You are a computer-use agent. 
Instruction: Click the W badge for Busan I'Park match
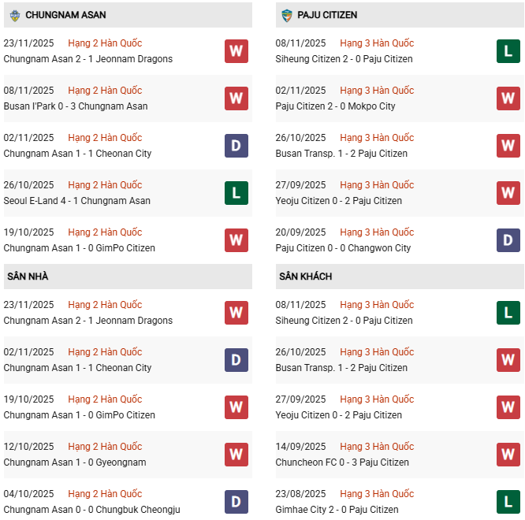[236, 98]
